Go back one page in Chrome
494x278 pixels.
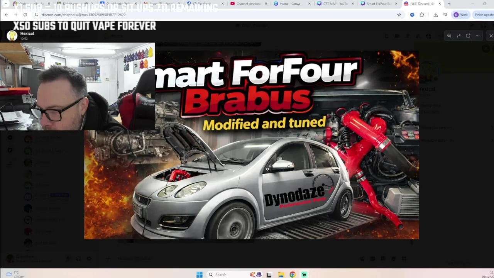pyautogui.click(x=6, y=15)
